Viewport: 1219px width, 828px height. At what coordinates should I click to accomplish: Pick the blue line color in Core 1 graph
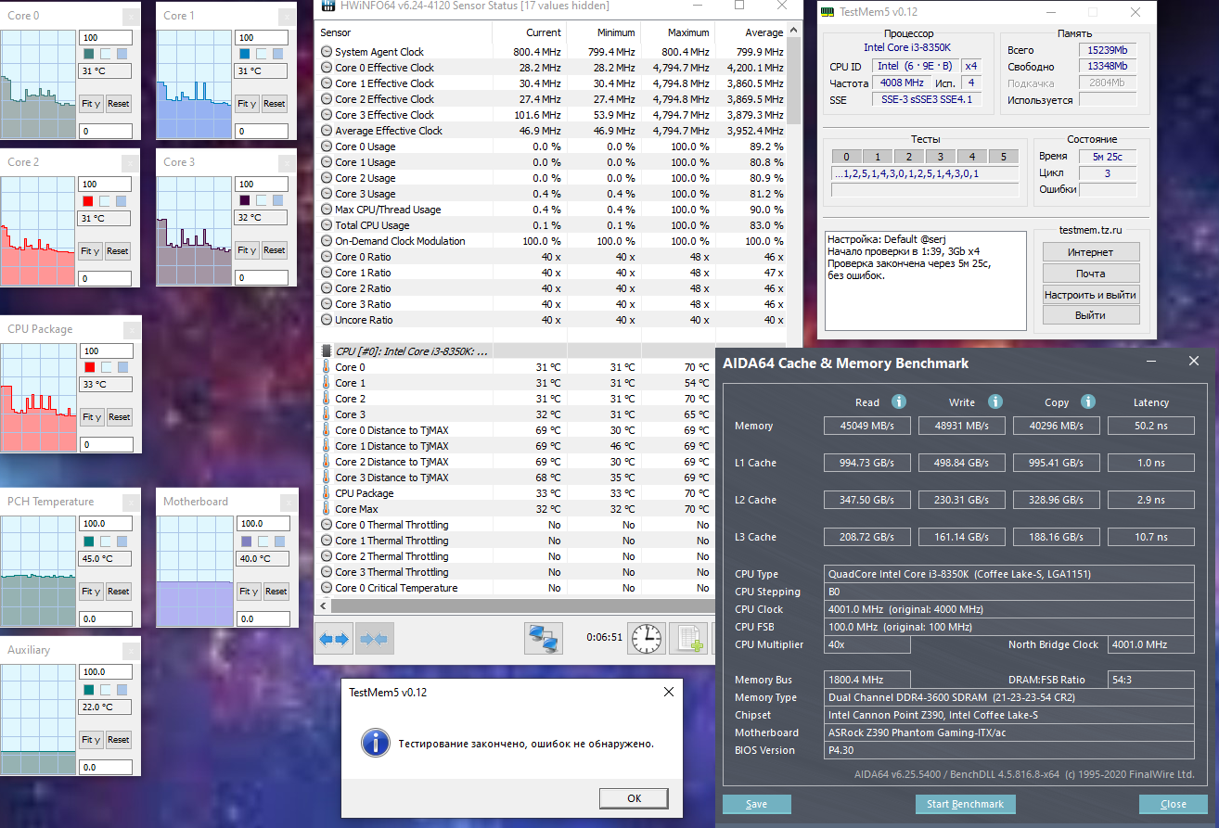click(x=245, y=54)
